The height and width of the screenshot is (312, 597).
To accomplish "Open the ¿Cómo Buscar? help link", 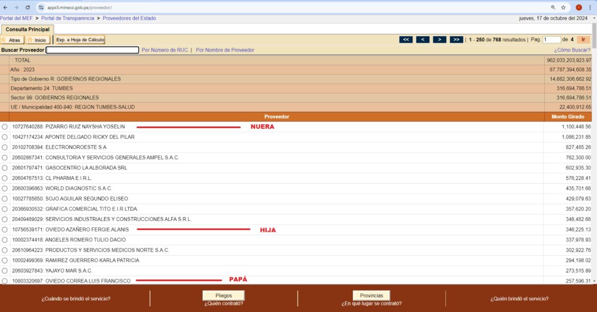I will pyautogui.click(x=573, y=50).
